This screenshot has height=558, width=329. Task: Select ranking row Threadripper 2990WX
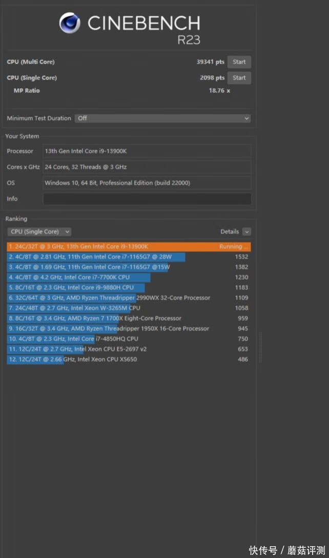(129, 298)
